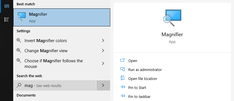This screenshot has width=234, height=101.
Task: Select Change Magnifier view setting
Action: pyautogui.click(x=62, y=51)
